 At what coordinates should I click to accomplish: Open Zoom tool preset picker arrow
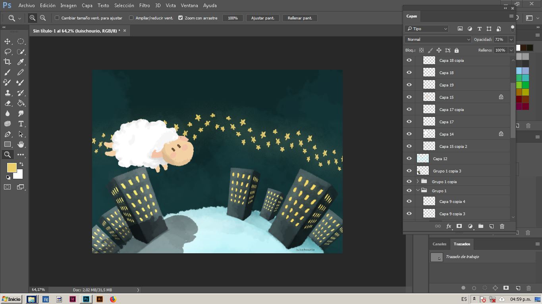tap(19, 18)
